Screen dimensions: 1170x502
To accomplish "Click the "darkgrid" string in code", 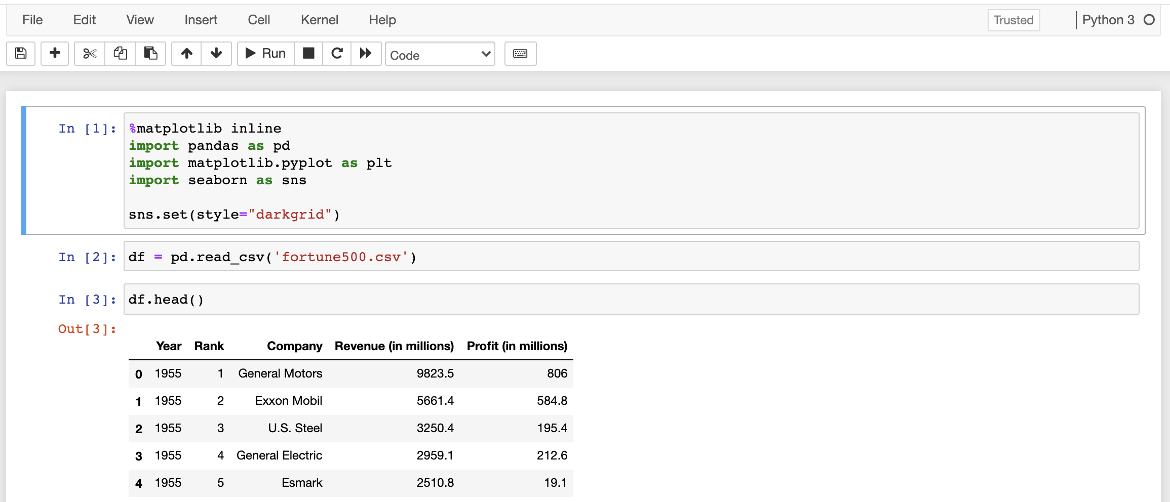I will (290, 215).
